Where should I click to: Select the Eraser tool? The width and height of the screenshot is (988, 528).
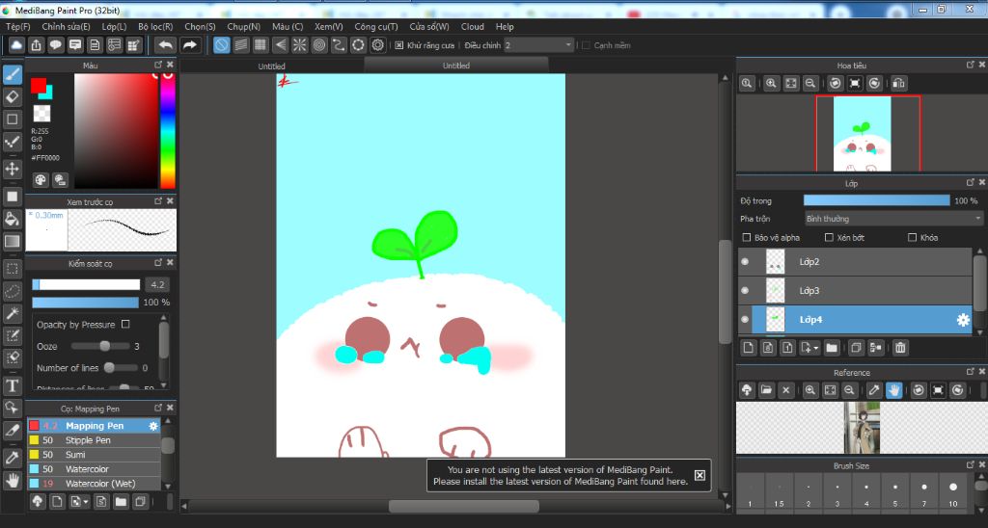pos(12,97)
